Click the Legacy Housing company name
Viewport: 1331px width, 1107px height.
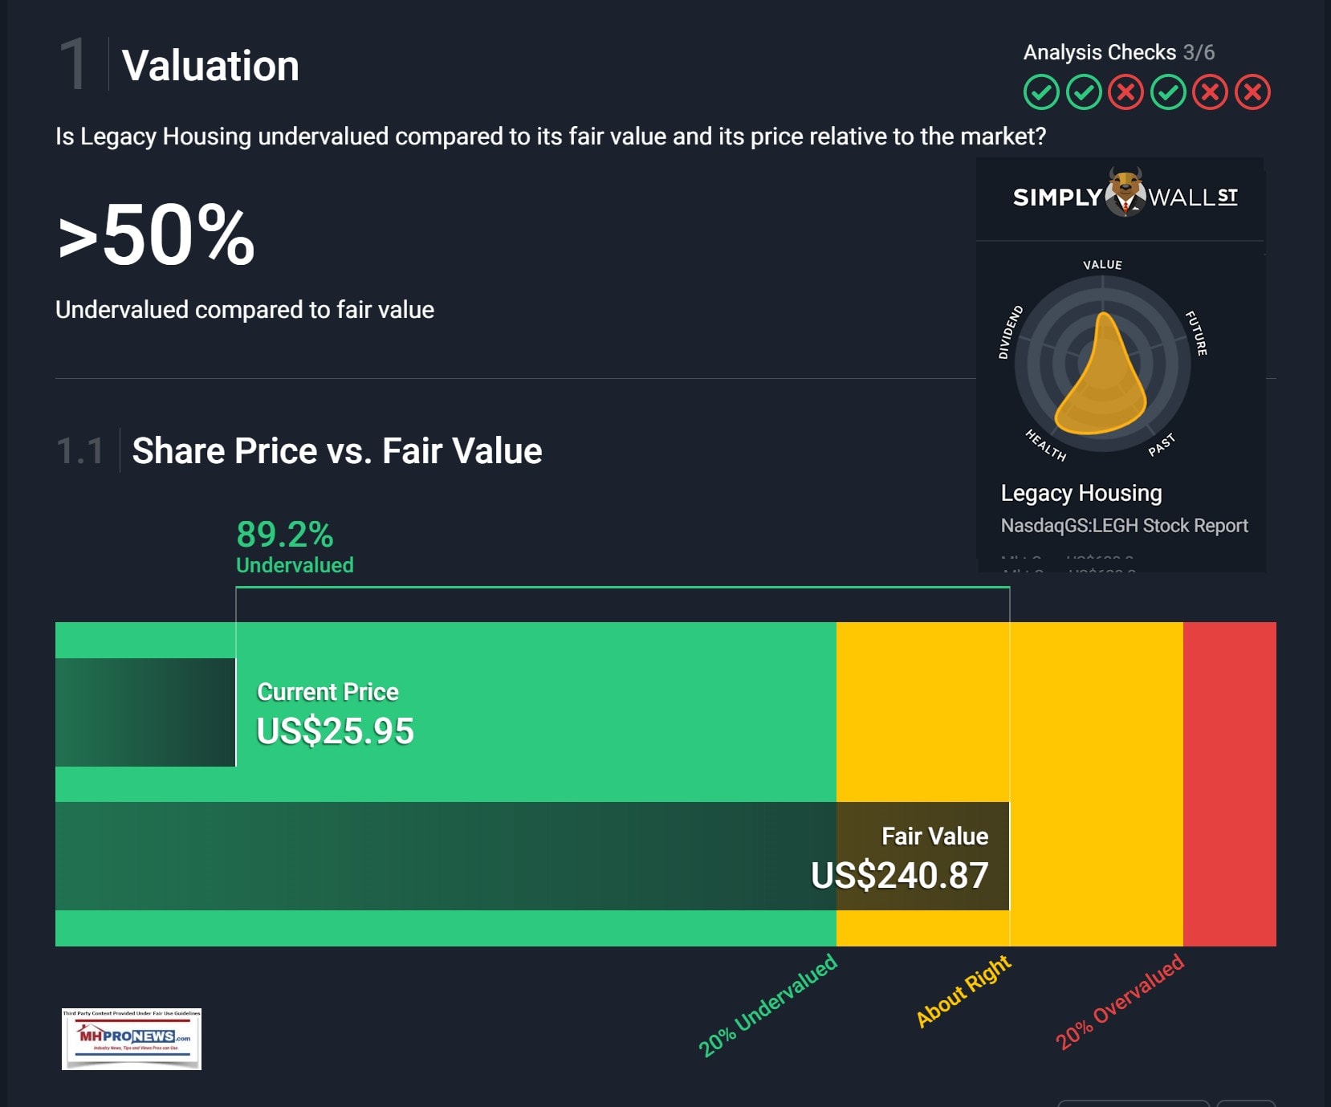click(1081, 493)
